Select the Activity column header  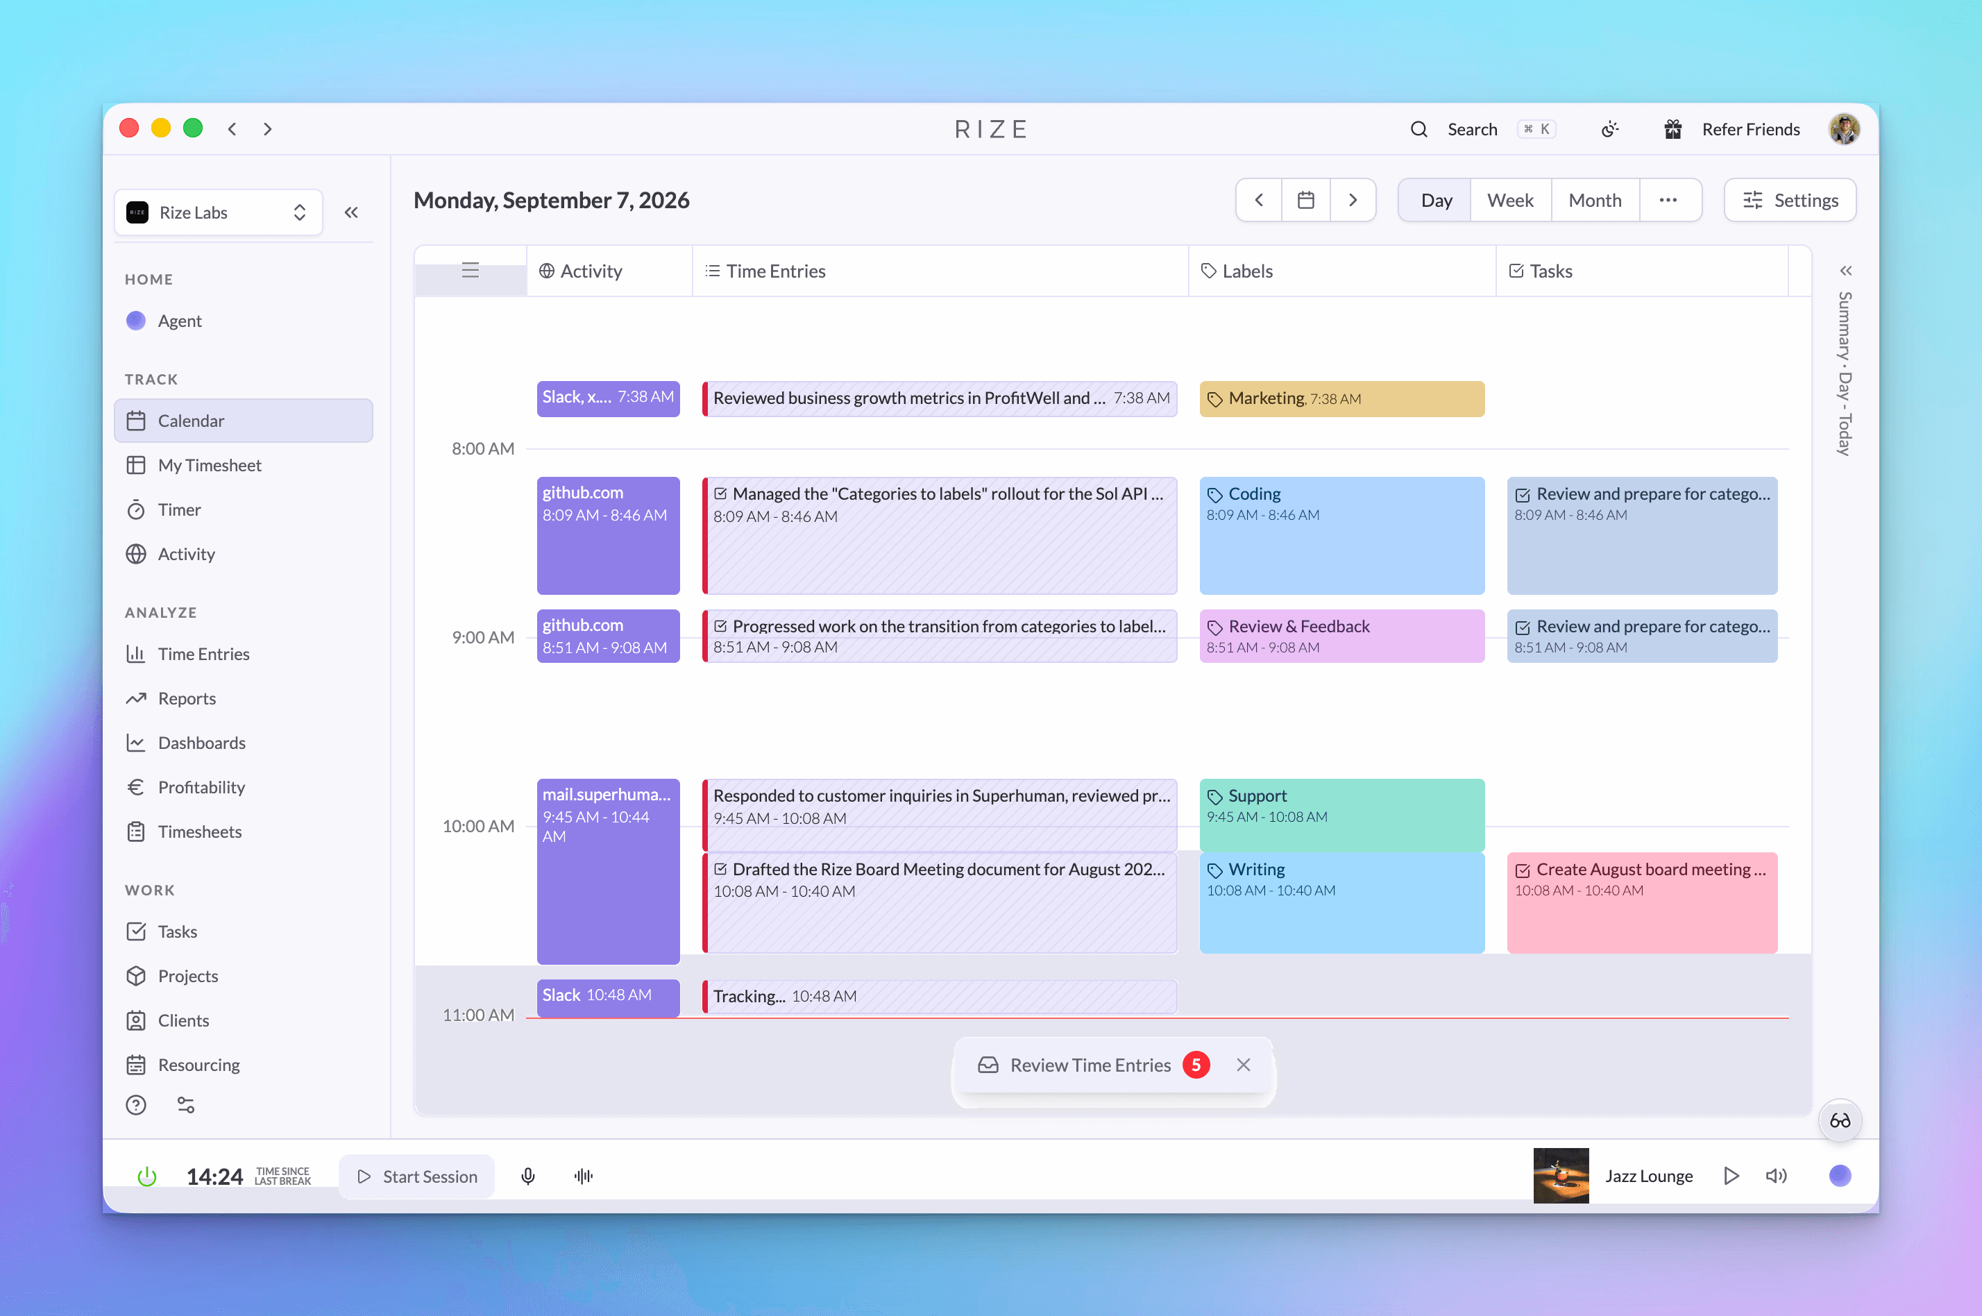tap(609, 271)
